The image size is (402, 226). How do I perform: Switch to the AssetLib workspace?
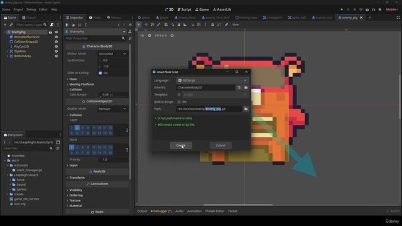point(222,9)
